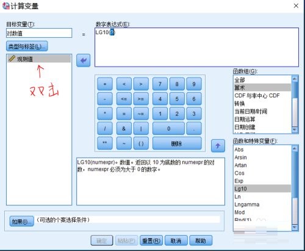The height and width of the screenshot is (251, 305).
Task: Click the 帮助 help button
Action: coord(201,241)
